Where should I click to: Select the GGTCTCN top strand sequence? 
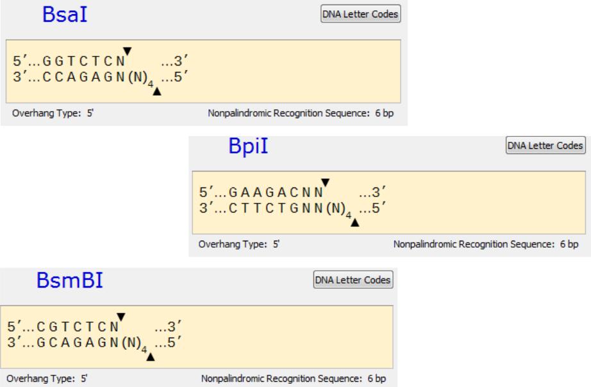[x=84, y=61]
